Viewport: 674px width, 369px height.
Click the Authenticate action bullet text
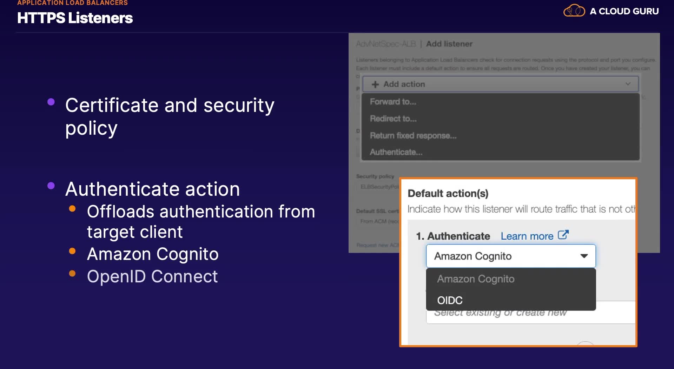[152, 189]
